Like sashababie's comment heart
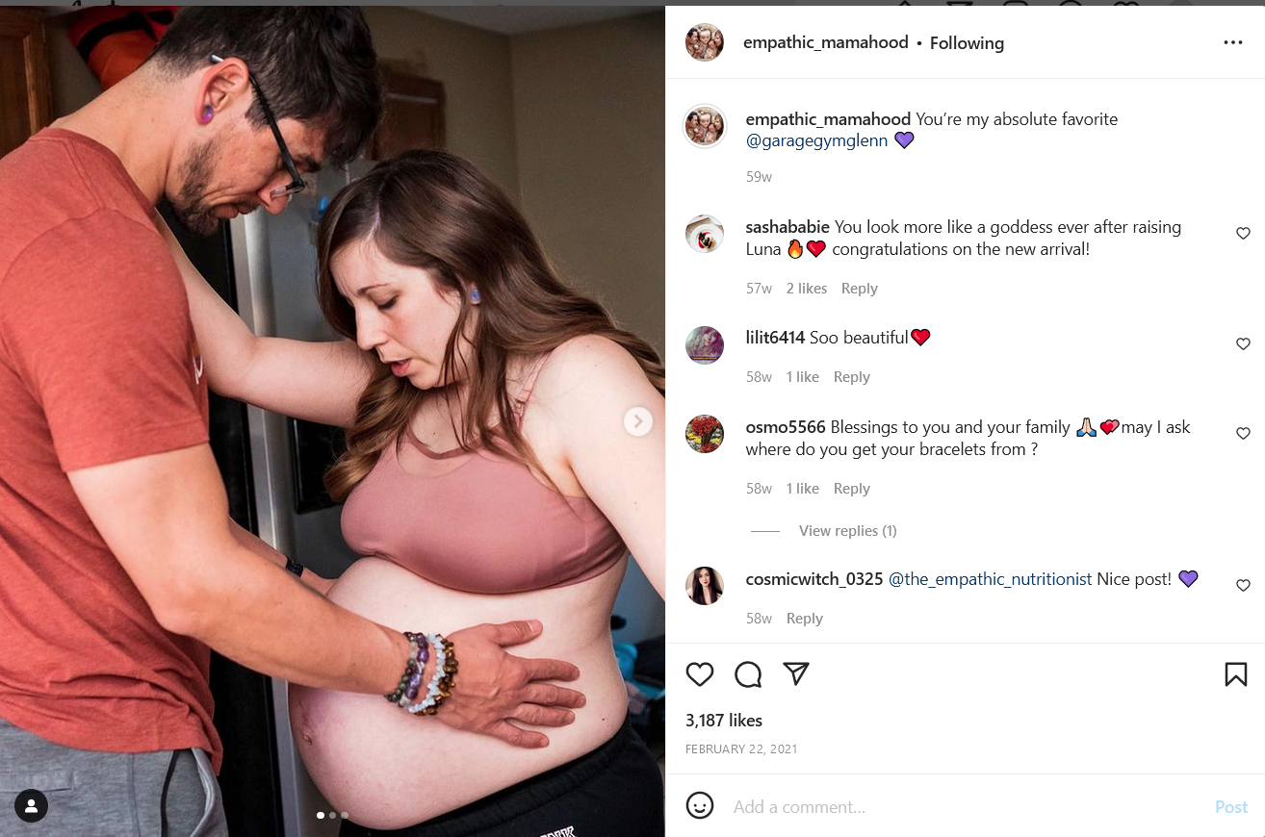Viewport: 1265px width, 837px height. (1243, 233)
